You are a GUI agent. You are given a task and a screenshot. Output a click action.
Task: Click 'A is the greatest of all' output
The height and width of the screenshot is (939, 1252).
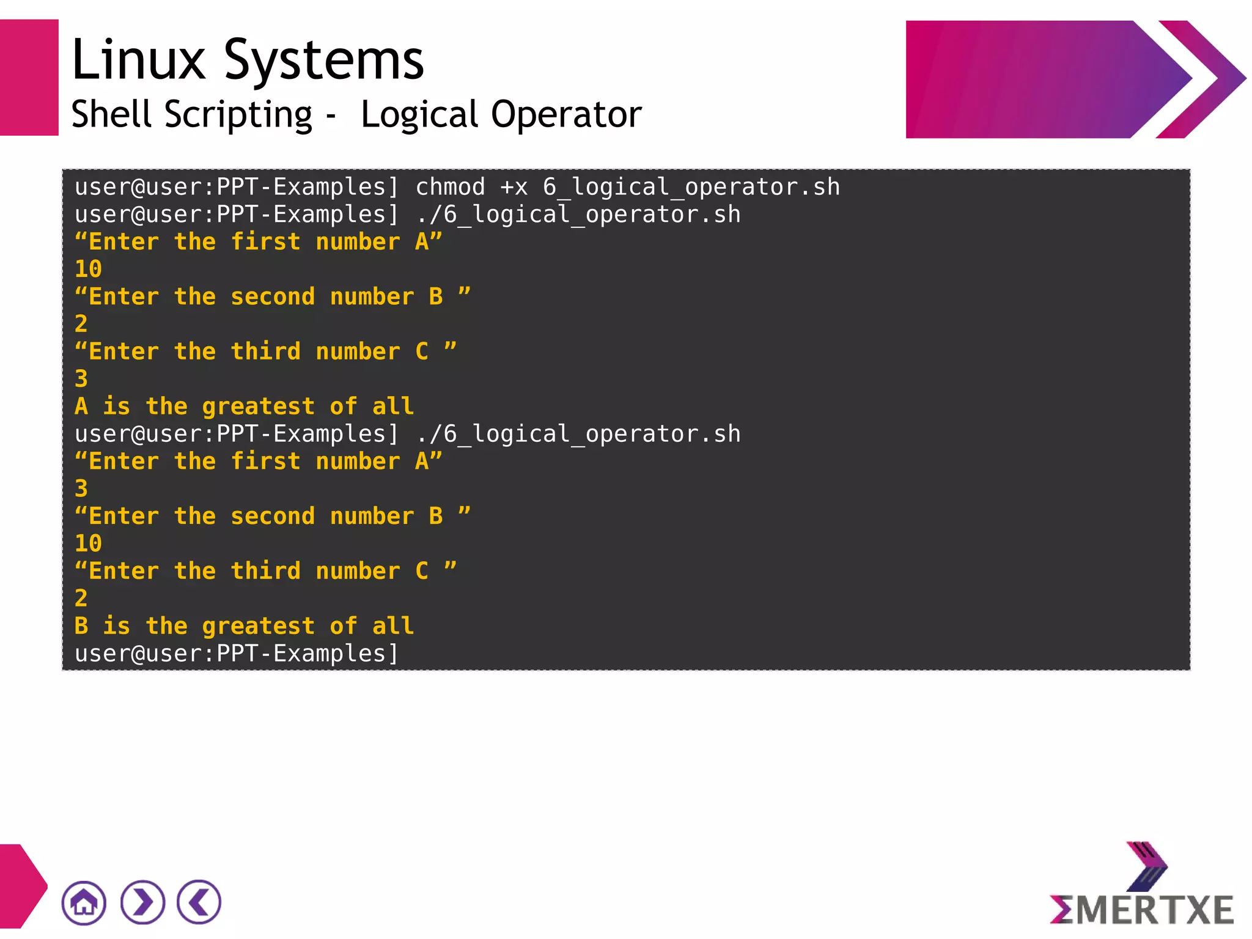(245, 406)
